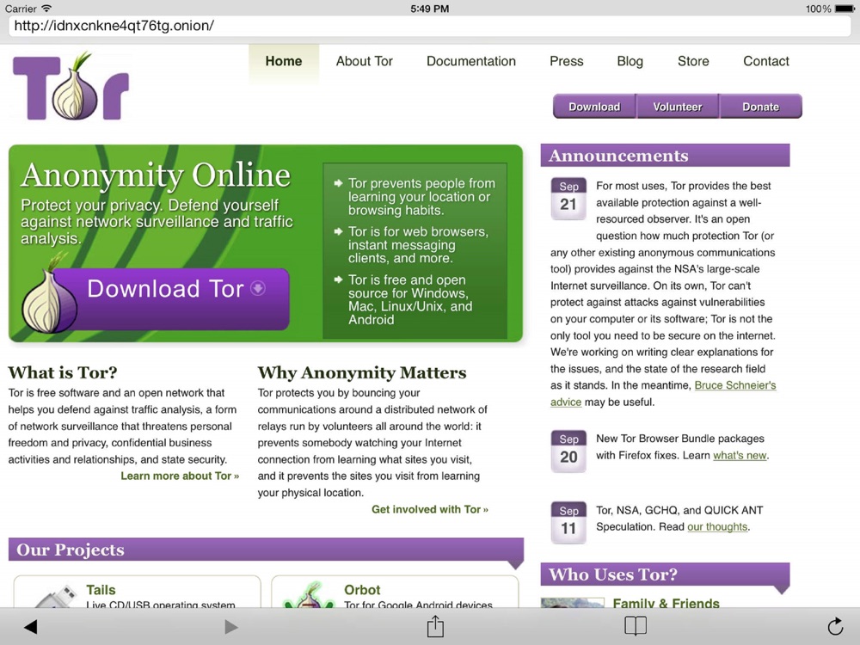The width and height of the screenshot is (860, 645).
Task: Open the About Tor page
Action: (x=364, y=61)
